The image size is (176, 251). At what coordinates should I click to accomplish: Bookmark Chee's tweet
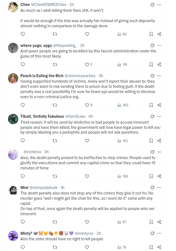[x=151, y=34]
